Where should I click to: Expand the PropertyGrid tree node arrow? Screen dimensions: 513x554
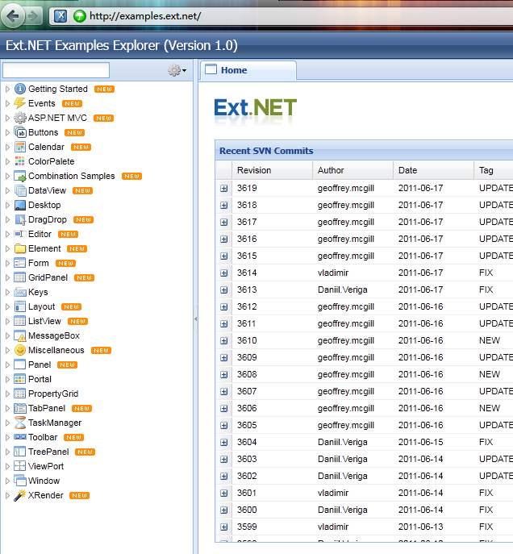(x=7, y=394)
